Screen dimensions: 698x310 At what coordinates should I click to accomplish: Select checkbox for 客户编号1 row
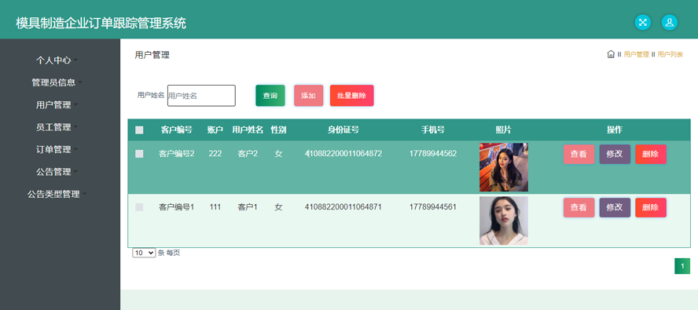(139, 207)
